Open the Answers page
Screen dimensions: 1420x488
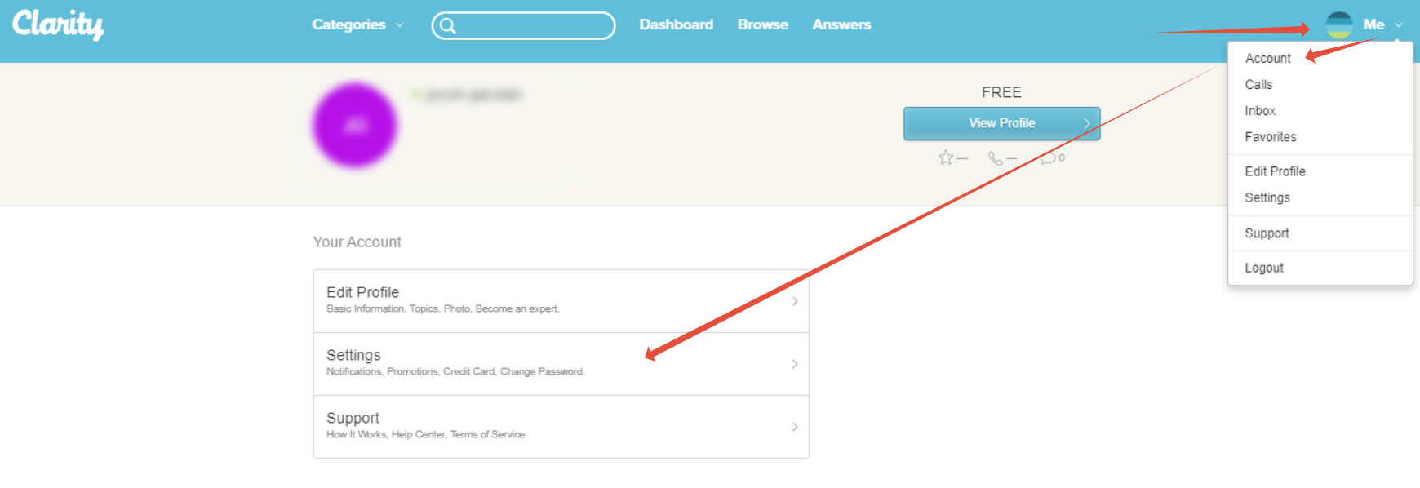841,24
